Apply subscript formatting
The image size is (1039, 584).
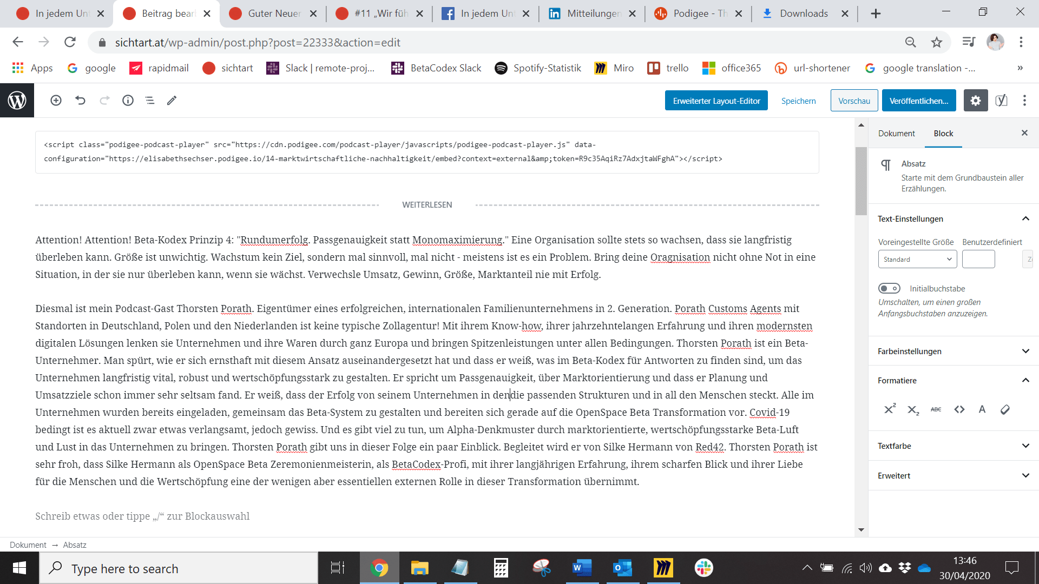click(x=913, y=409)
